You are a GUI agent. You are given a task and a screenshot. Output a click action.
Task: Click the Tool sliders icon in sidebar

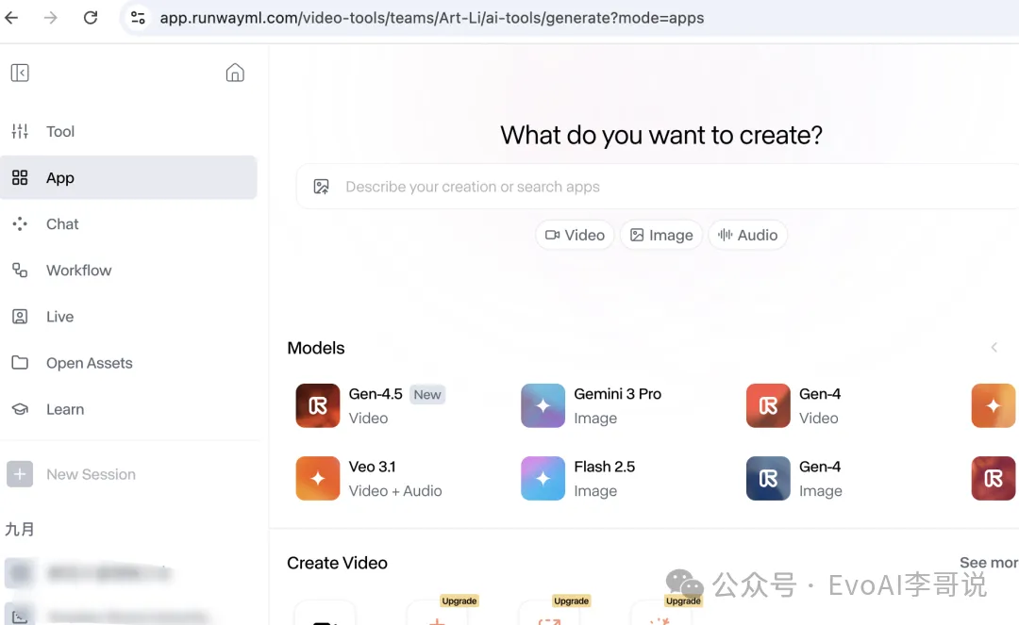click(20, 131)
